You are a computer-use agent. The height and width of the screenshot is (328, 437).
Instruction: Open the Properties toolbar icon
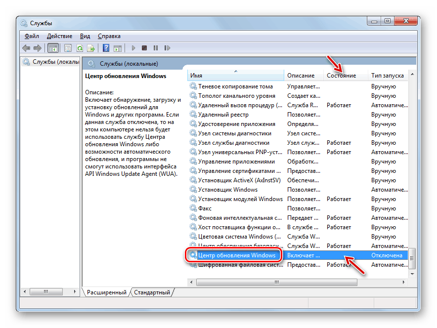[68, 48]
